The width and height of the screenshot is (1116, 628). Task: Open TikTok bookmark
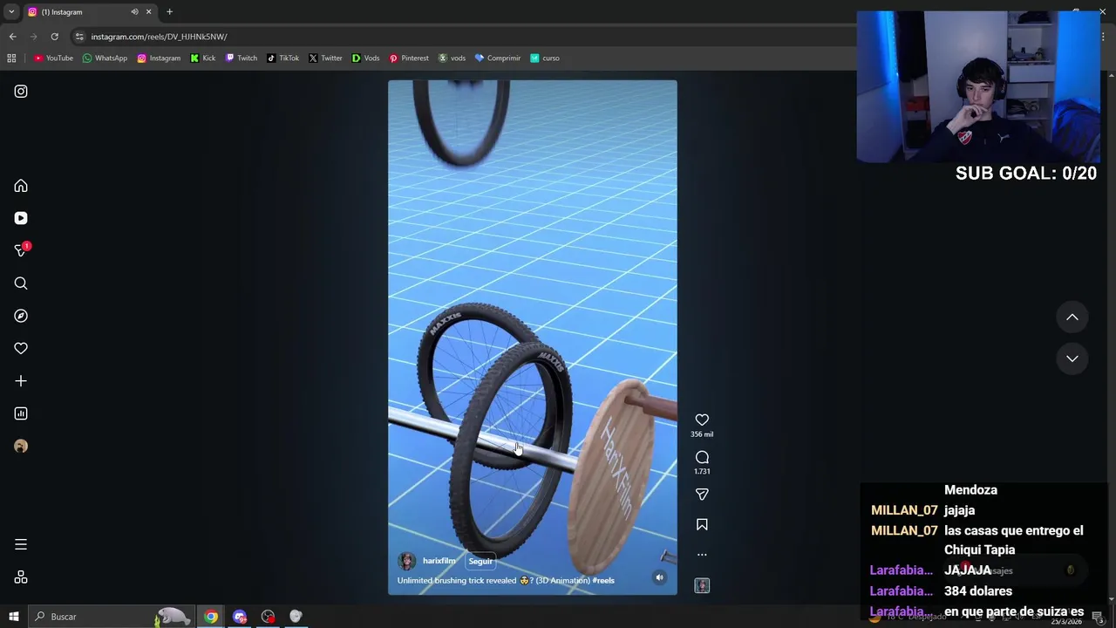pyautogui.click(x=283, y=58)
